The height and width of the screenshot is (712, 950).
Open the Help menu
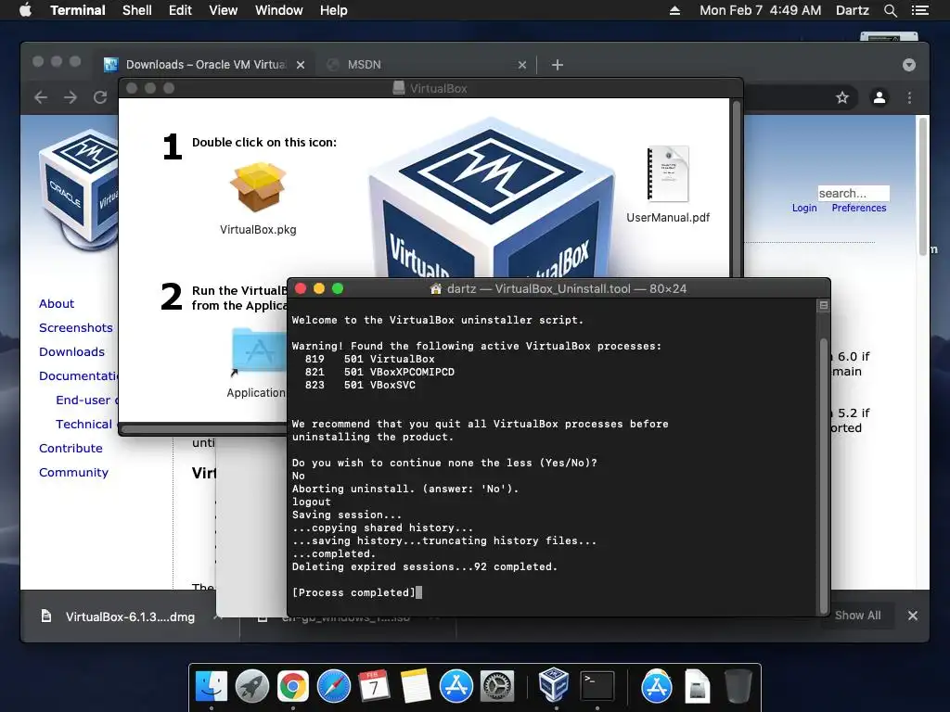click(x=333, y=10)
